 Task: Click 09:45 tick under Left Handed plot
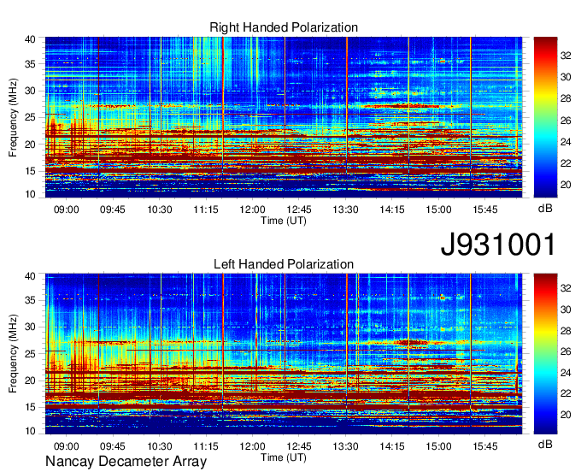[113, 446]
